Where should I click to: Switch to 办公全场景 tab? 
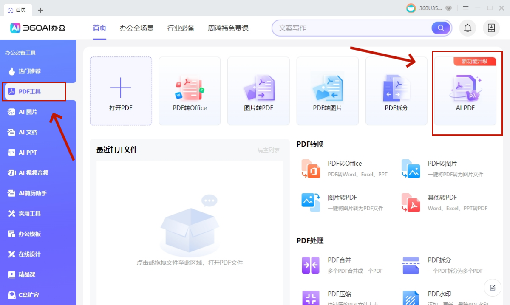(136, 28)
